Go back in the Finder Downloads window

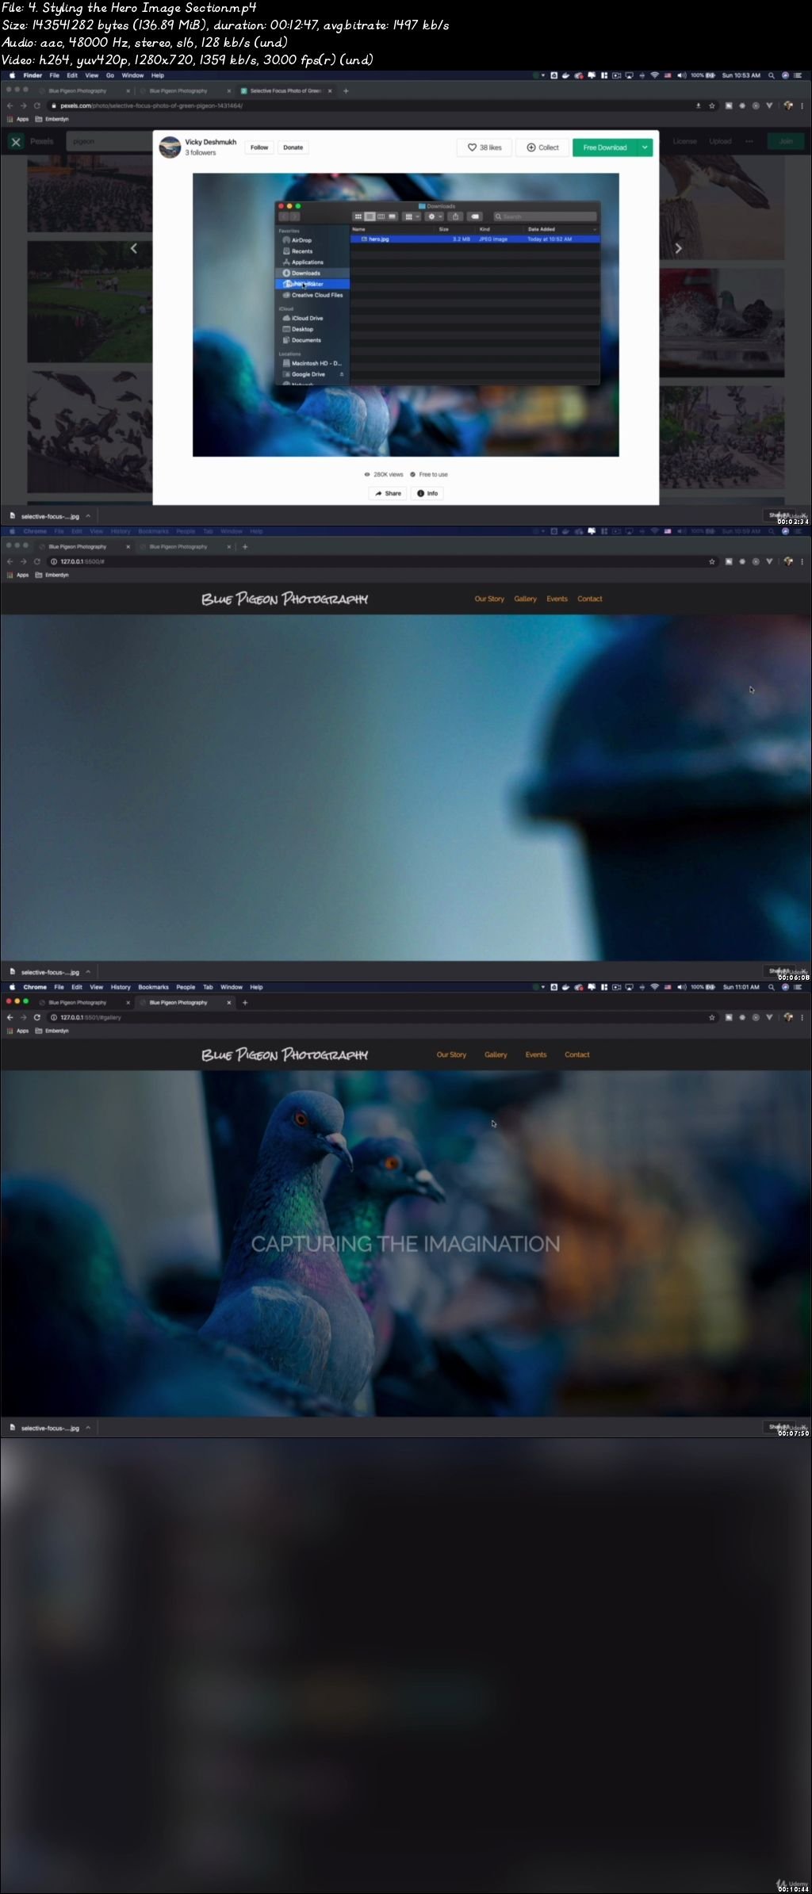click(284, 216)
